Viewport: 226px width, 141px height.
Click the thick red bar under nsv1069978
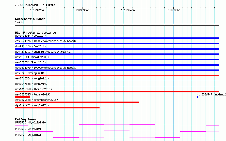click(117, 92)
